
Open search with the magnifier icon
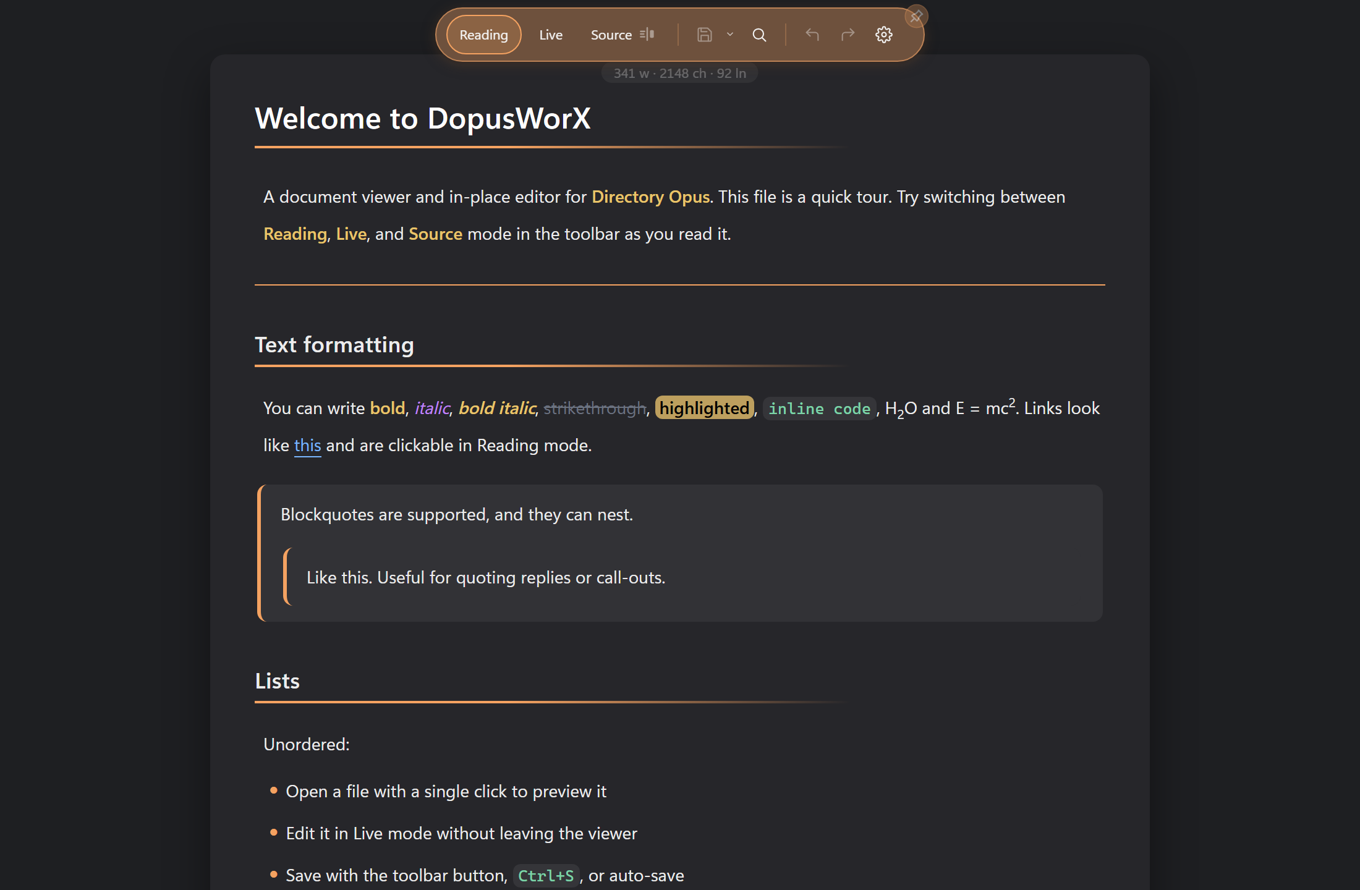(759, 35)
